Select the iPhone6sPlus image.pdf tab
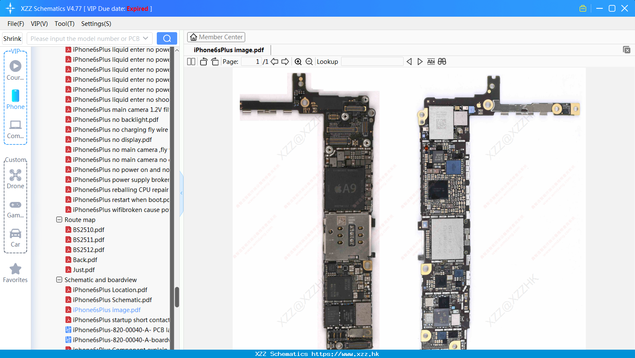The width and height of the screenshot is (635, 358). pos(229,50)
